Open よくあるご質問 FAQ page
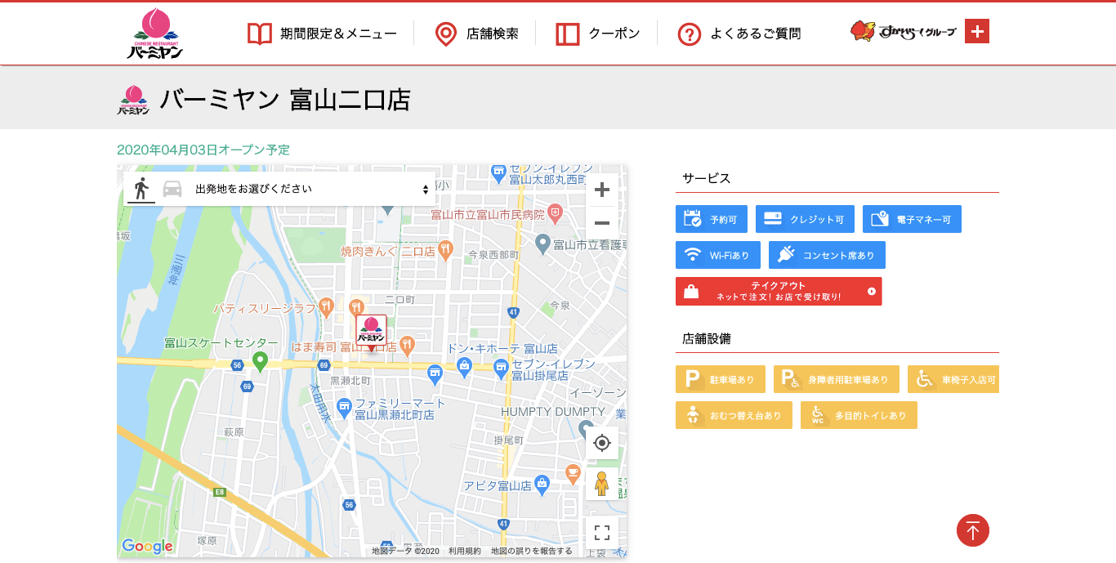 (x=739, y=34)
